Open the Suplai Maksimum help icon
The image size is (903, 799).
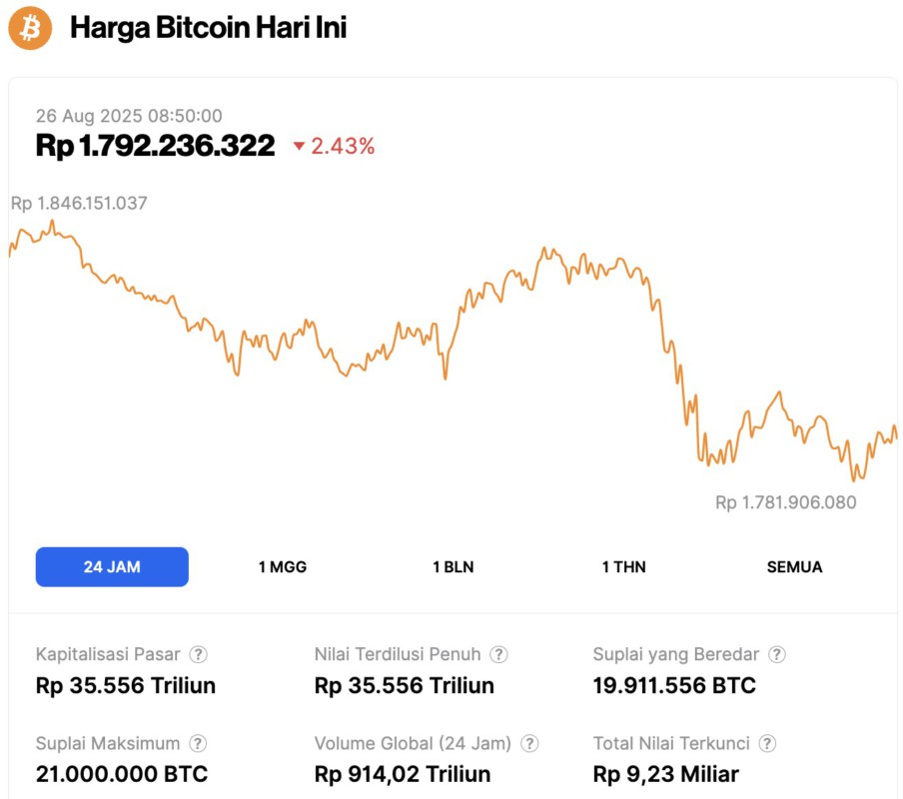tap(198, 743)
